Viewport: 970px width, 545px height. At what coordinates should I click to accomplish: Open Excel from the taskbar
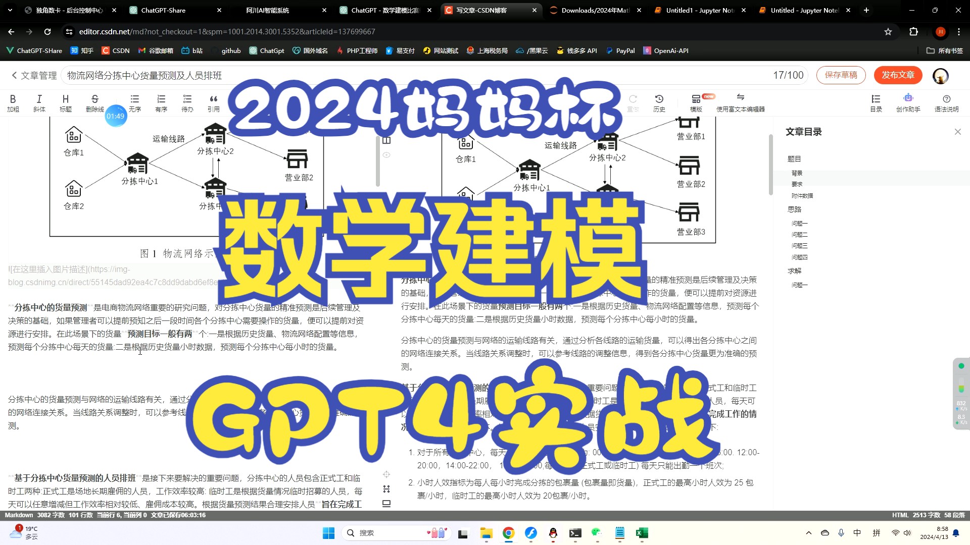point(642,533)
